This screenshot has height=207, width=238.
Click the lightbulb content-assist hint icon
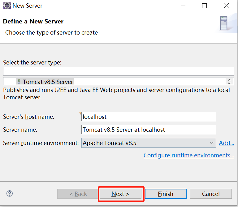(x=80, y=113)
